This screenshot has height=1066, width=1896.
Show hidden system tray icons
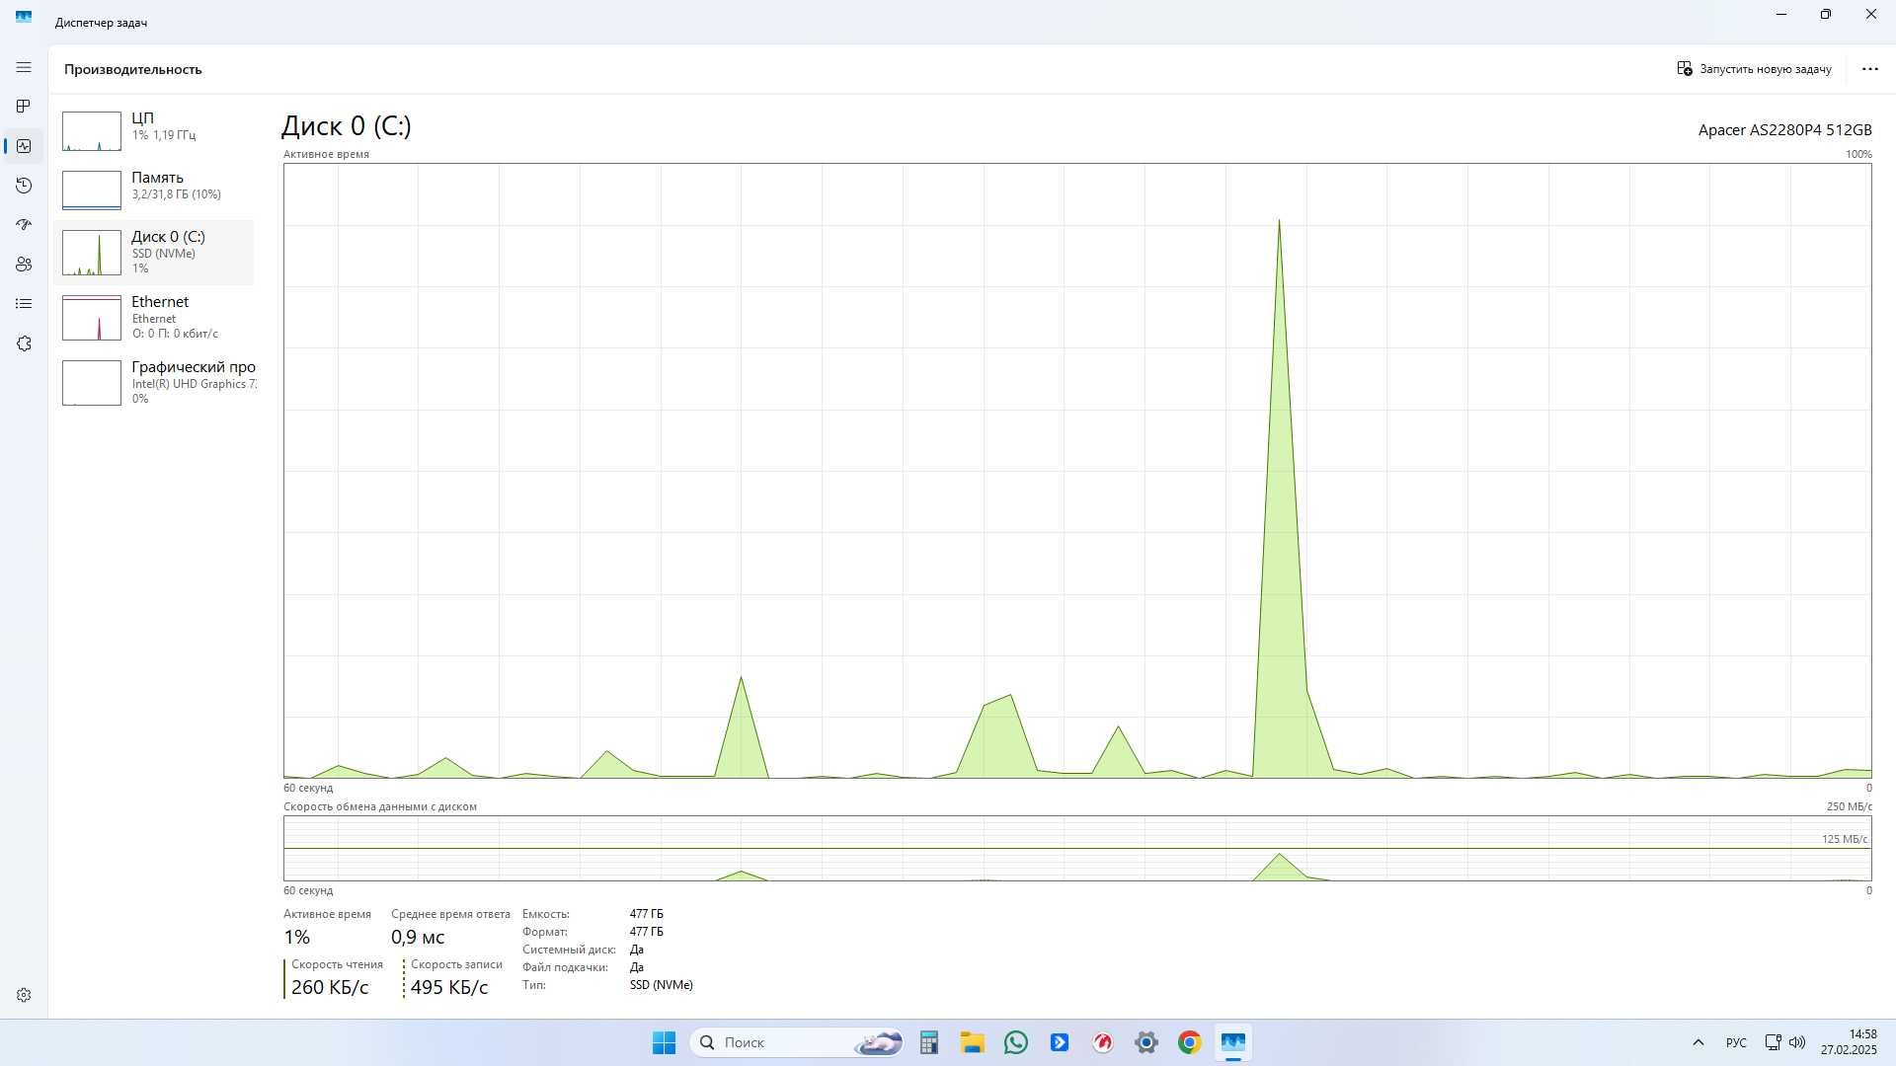click(x=1698, y=1042)
